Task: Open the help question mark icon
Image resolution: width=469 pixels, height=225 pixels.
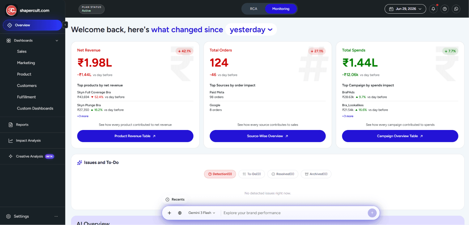Action: pos(445,9)
